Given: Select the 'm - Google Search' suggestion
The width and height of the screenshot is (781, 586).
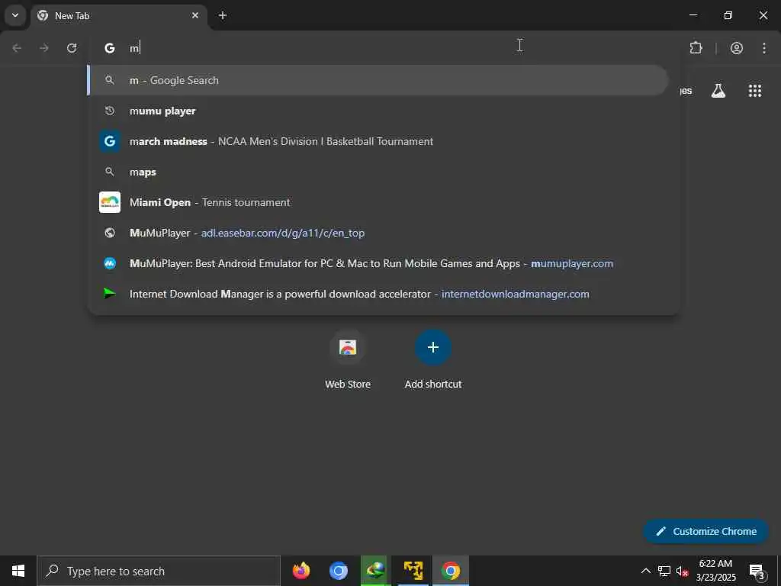Looking at the screenshot, I should click(378, 80).
